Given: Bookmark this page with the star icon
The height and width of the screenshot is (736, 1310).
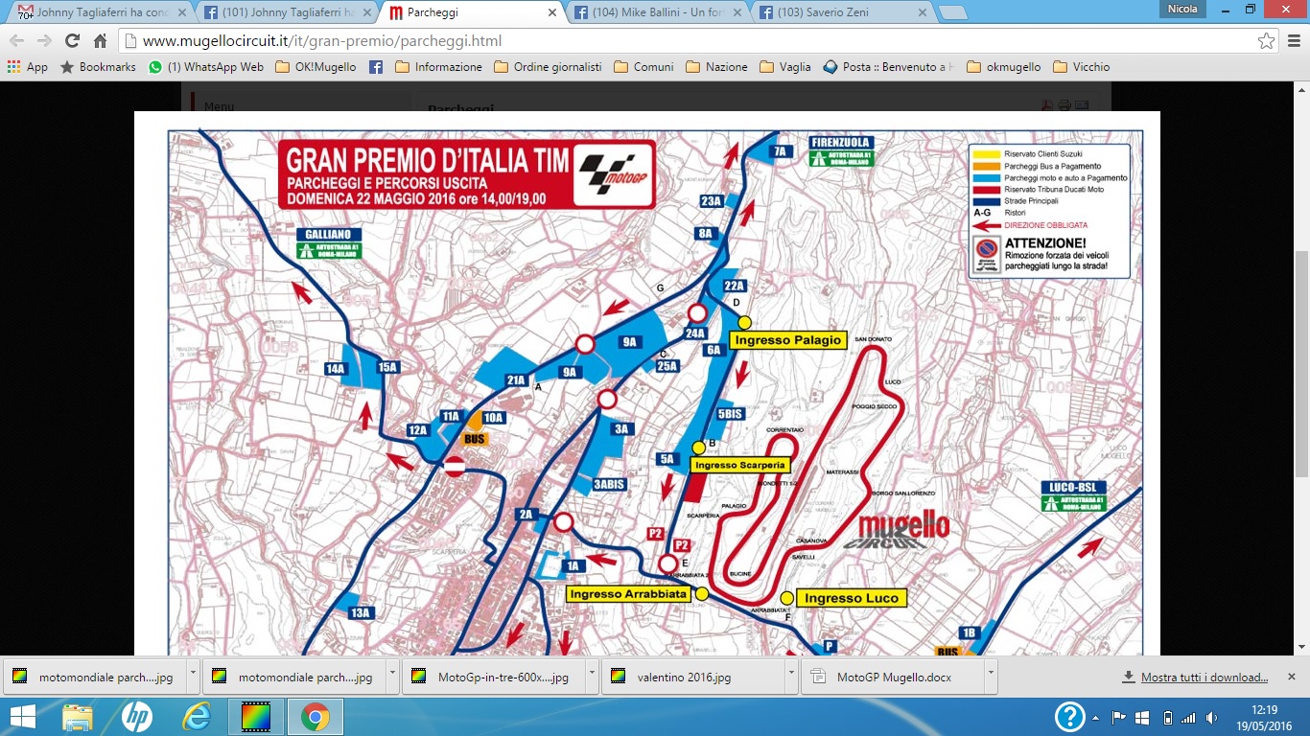Looking at the screenshot, I should (x=1266, y=41).
